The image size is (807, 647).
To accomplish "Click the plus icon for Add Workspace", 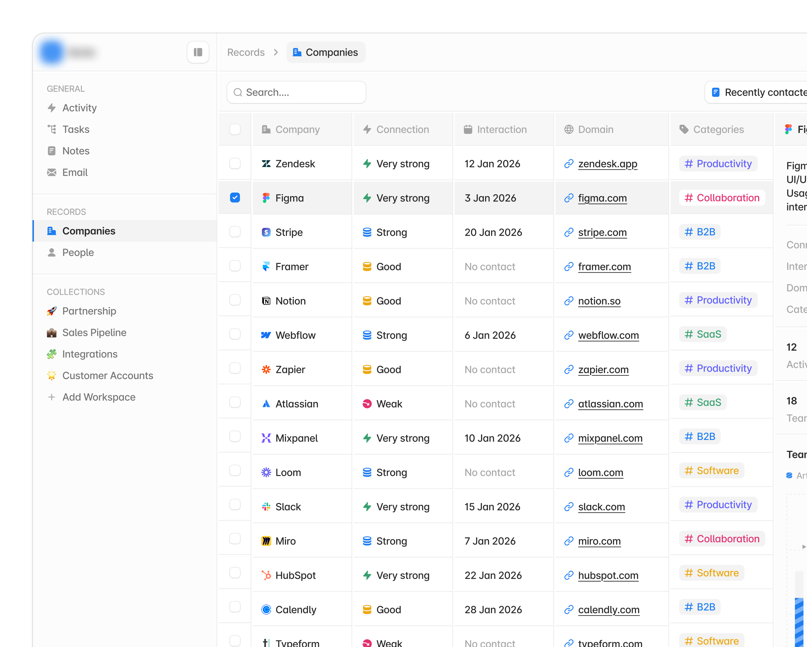I will tap(52, 397).
